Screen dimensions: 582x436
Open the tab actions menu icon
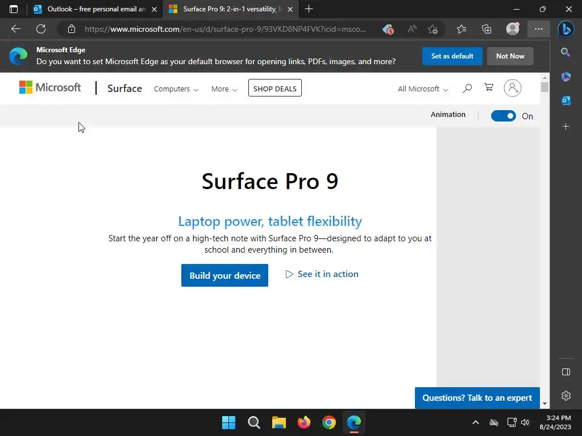click(x=14, y=9)
